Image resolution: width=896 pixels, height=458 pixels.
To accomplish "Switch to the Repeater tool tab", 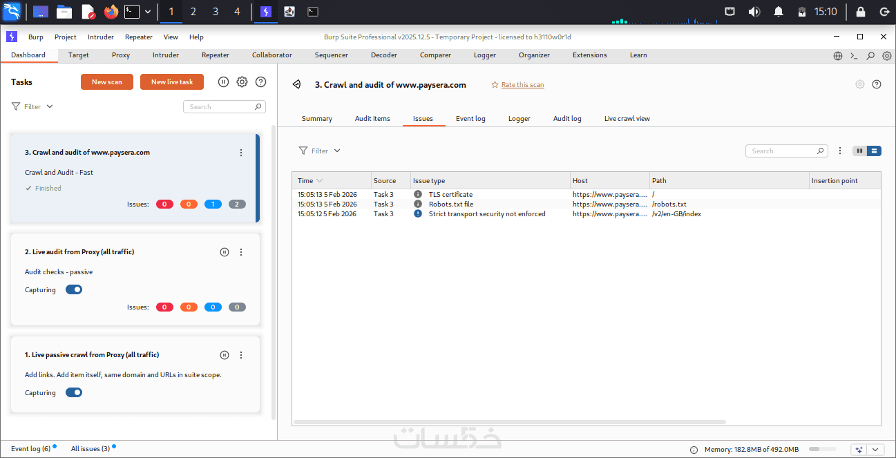I will pyautogui.click(x=216, y=55).
